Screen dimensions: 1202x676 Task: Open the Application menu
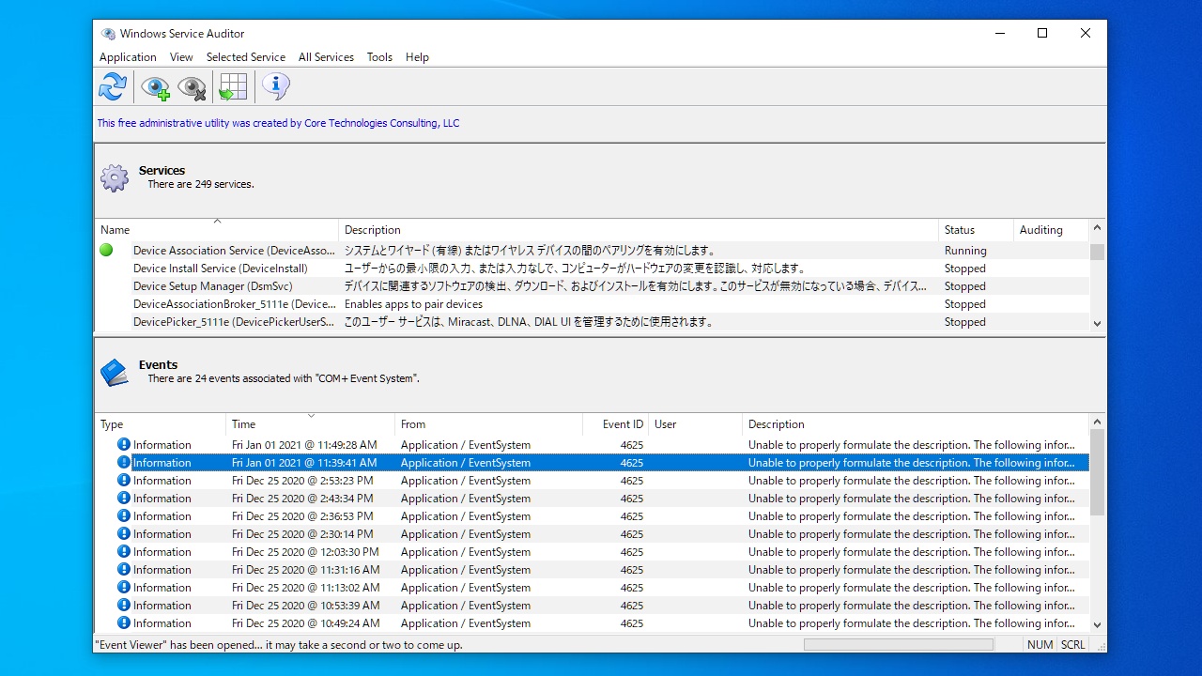tap(128, 57)
